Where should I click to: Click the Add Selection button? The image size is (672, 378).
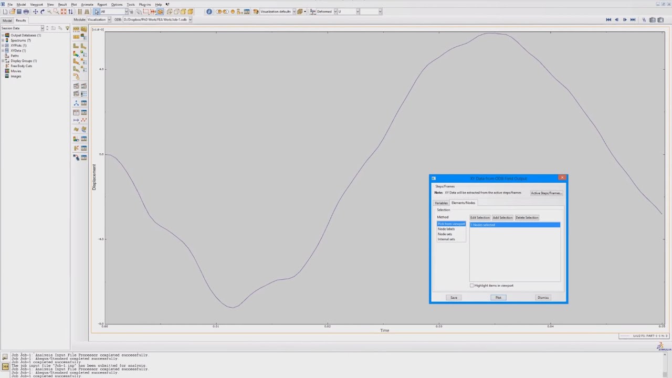click(502, 217)
